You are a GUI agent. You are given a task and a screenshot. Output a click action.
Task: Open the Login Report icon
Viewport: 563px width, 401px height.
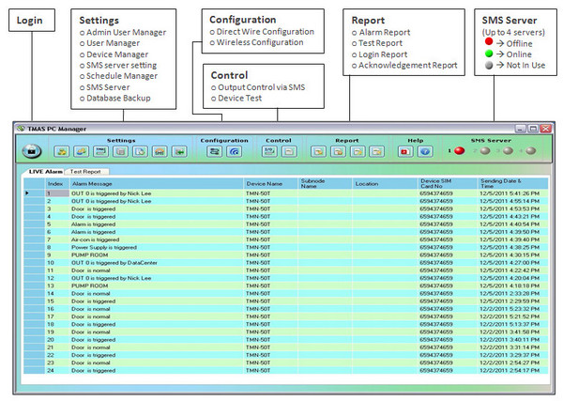(358, 151)
